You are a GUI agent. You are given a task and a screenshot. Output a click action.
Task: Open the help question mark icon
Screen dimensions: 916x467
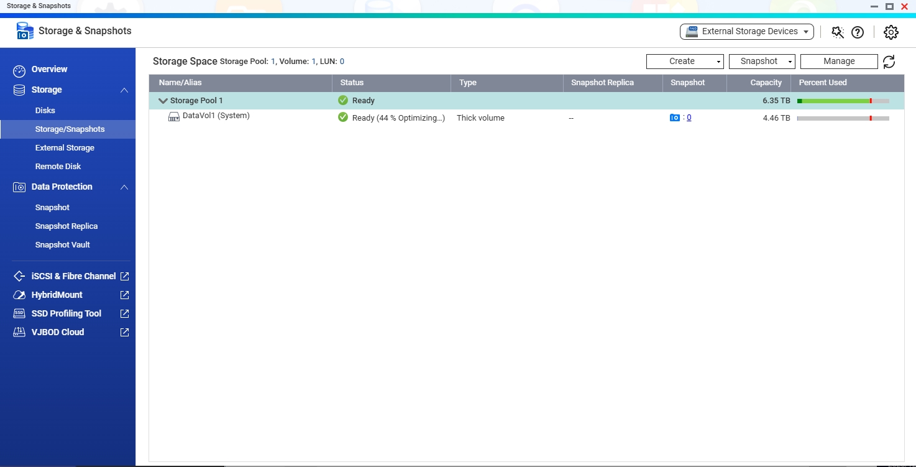(x=858, y=32)
